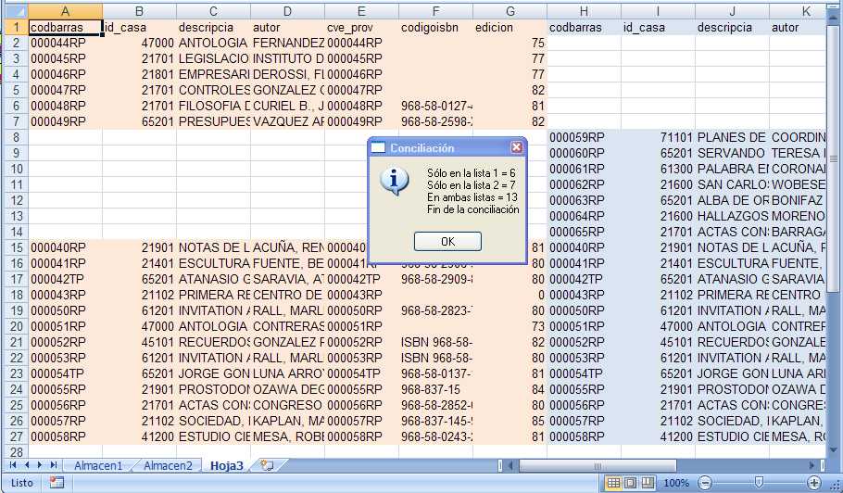The width and height of the screenshot is (843, 493).
Task: Click cell F1 codigoisbn
Action: (435, 28)
